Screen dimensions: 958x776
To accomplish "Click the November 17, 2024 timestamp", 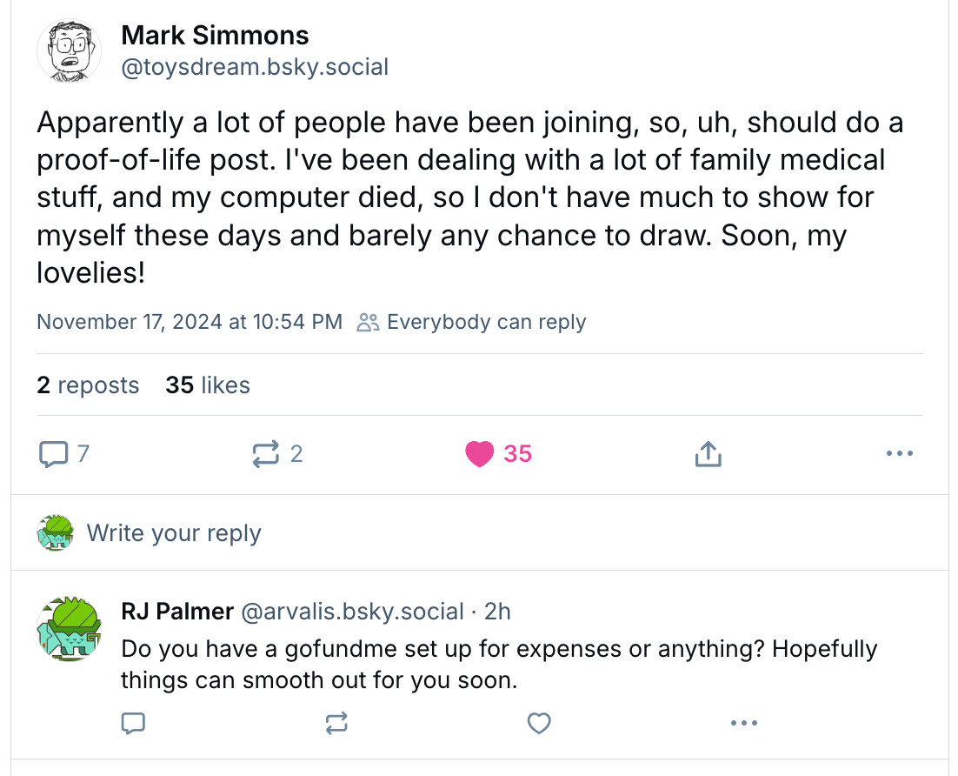I will pyautogui.click(x=190, y=322).
